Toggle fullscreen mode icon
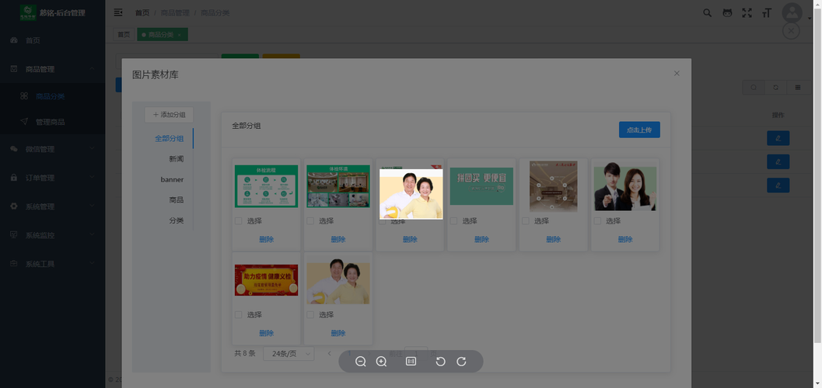Screen dimensions: 822x388 pos(747,13)
